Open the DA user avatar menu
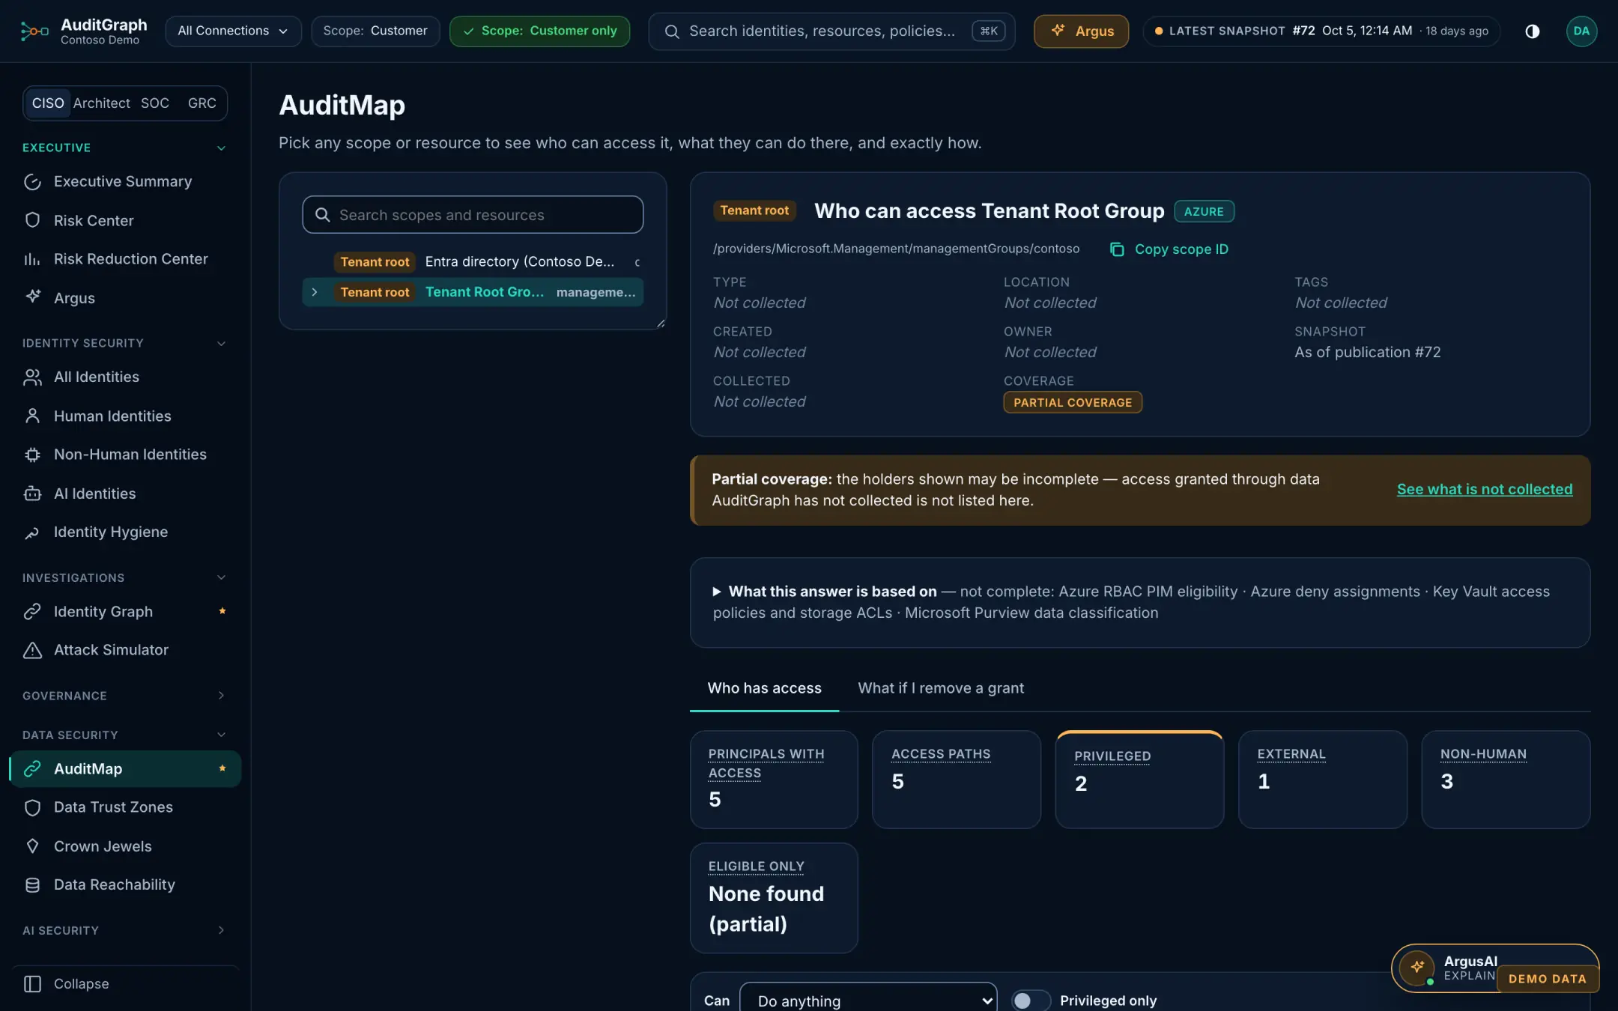 pos(1581,31)
